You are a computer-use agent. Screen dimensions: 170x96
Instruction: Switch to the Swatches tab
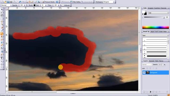coord(157,8)
